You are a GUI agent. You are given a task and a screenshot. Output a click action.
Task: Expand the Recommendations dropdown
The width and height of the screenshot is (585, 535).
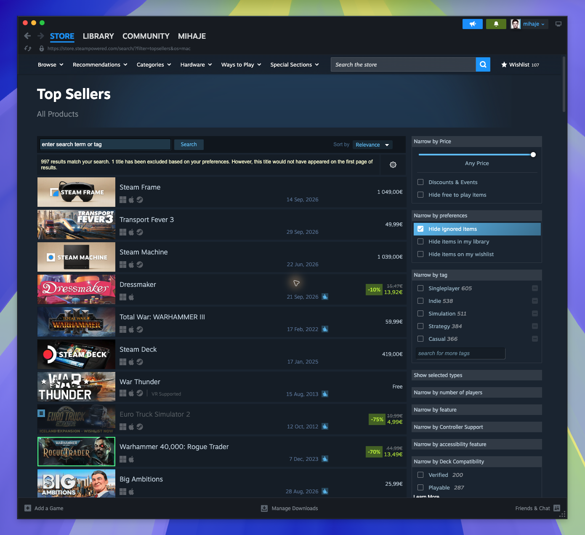pyautogui.click(x=100, y=64)
